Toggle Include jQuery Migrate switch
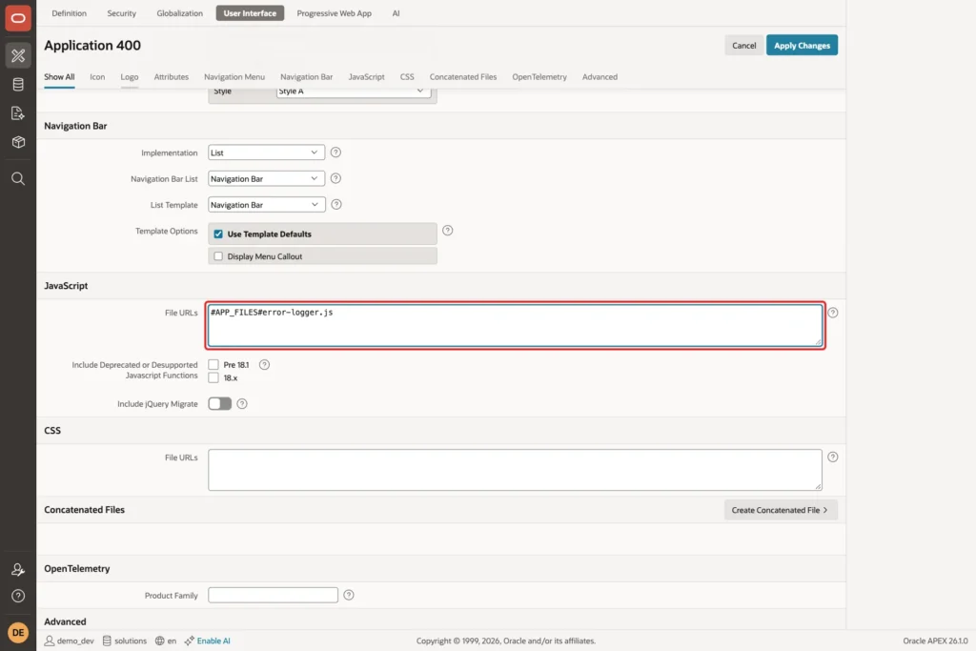This screenshot has height=651, width=976. tap(220, 404)
